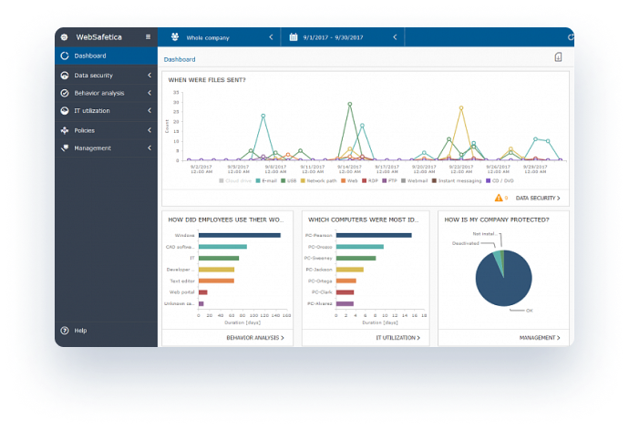Toggle the hamburger menu beside WebSafetica
The image size is (629, 429).
coord(149,37)
